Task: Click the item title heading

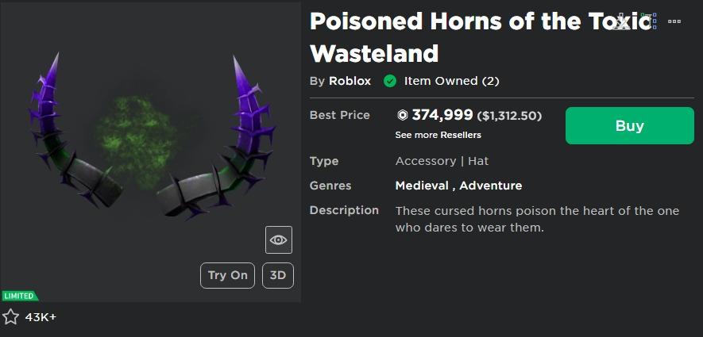Action: (x=469, y=37)
